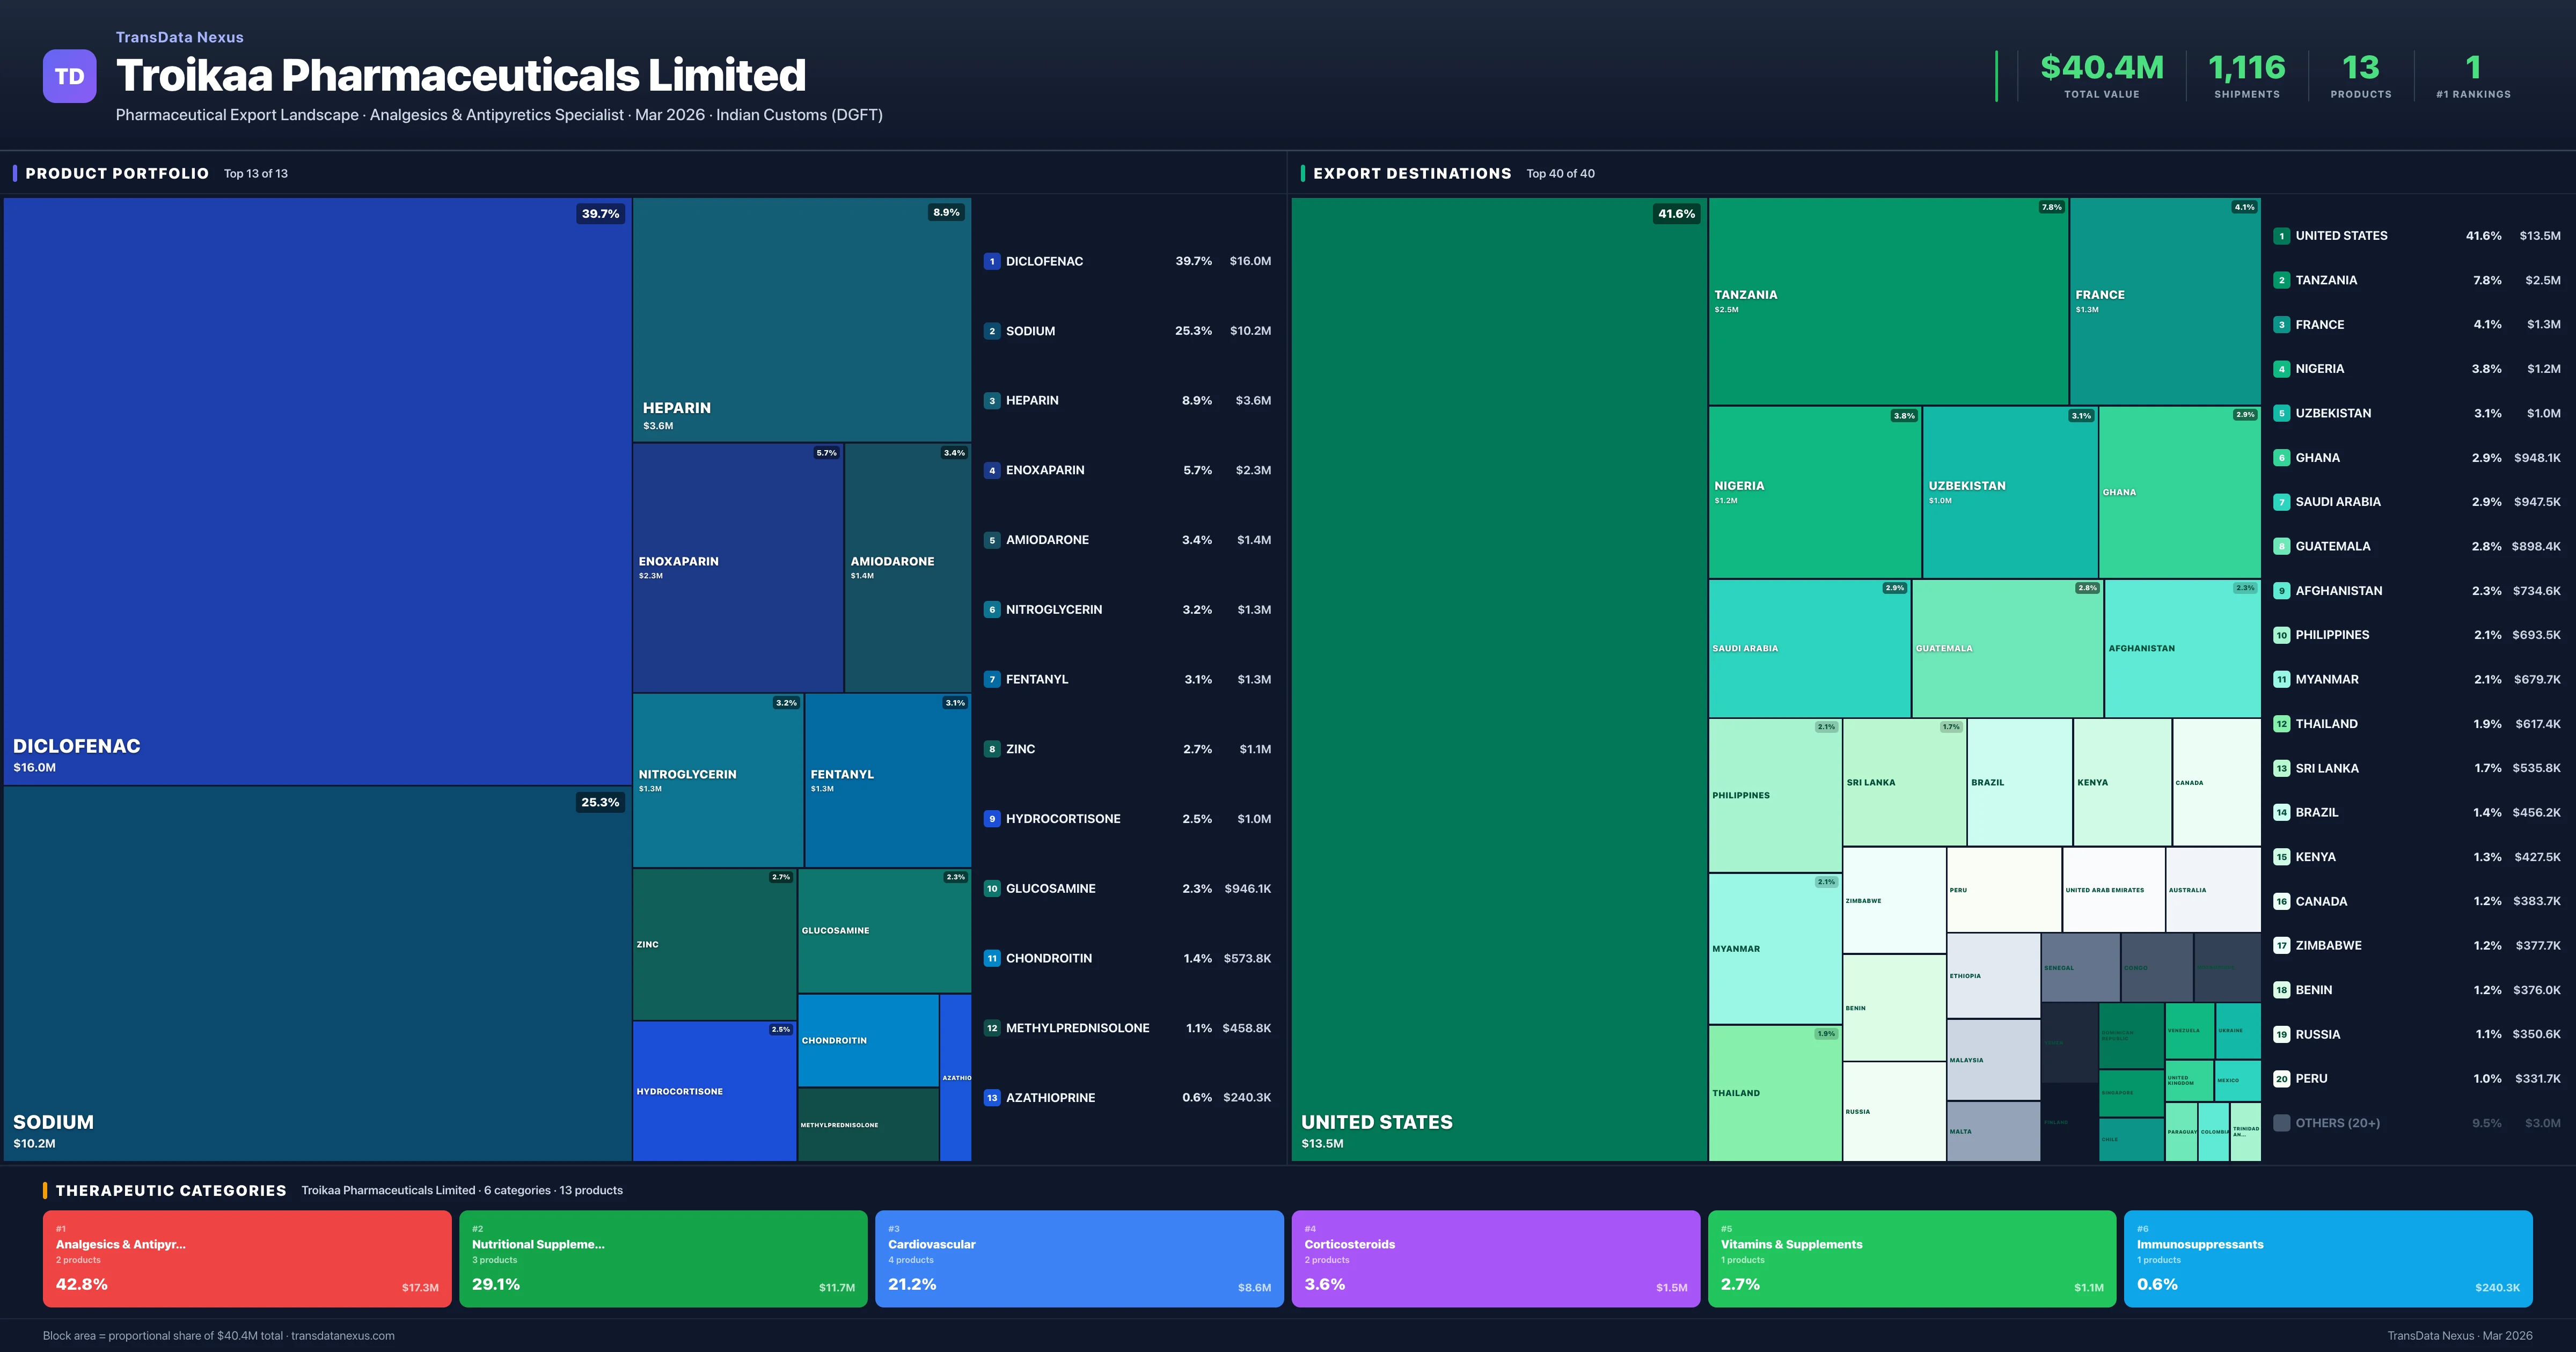
Task: Click the gray Others (20+) legend swatch
Action: 2281,1123
